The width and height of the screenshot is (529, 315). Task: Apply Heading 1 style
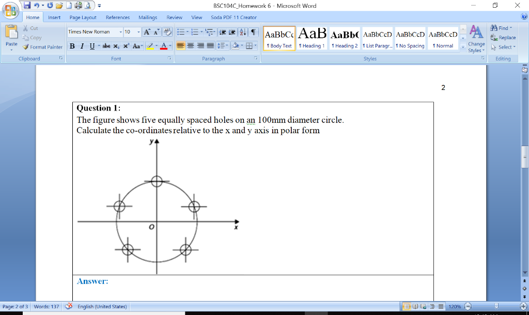(x=312, y=38)
